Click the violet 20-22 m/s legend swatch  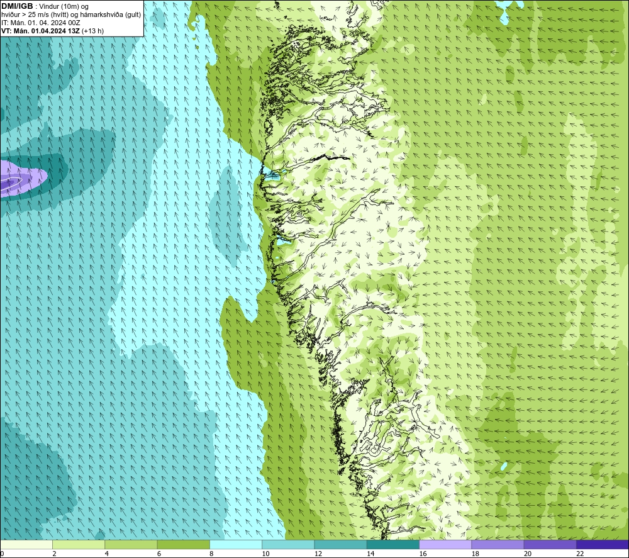click(550, 544)
